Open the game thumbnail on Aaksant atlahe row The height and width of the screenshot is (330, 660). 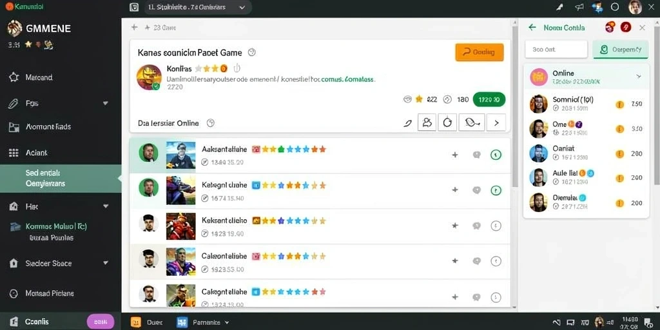coord(180,155)
